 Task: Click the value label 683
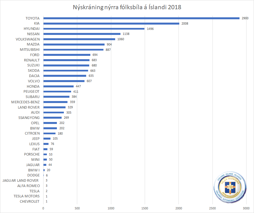coord(94,60)
